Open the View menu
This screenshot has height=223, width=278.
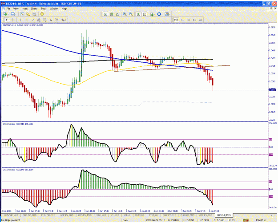pyautogui.click(x=16, y=8)
